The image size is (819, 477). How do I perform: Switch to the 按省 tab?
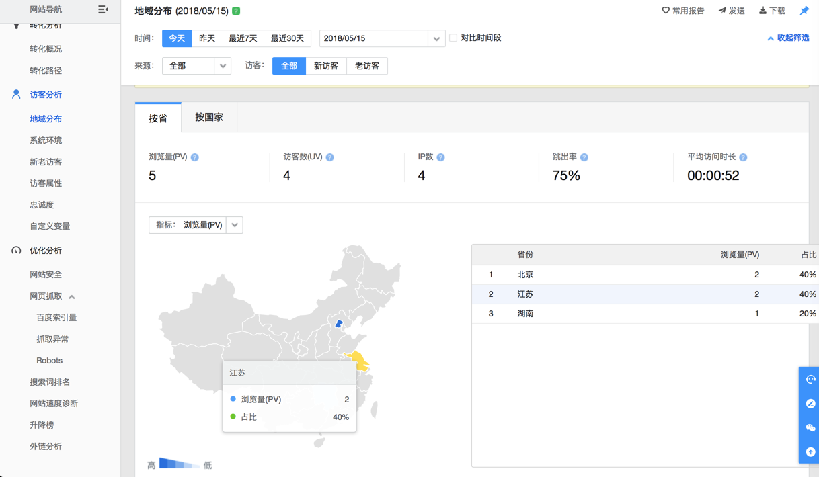click(x=158, y=118)
